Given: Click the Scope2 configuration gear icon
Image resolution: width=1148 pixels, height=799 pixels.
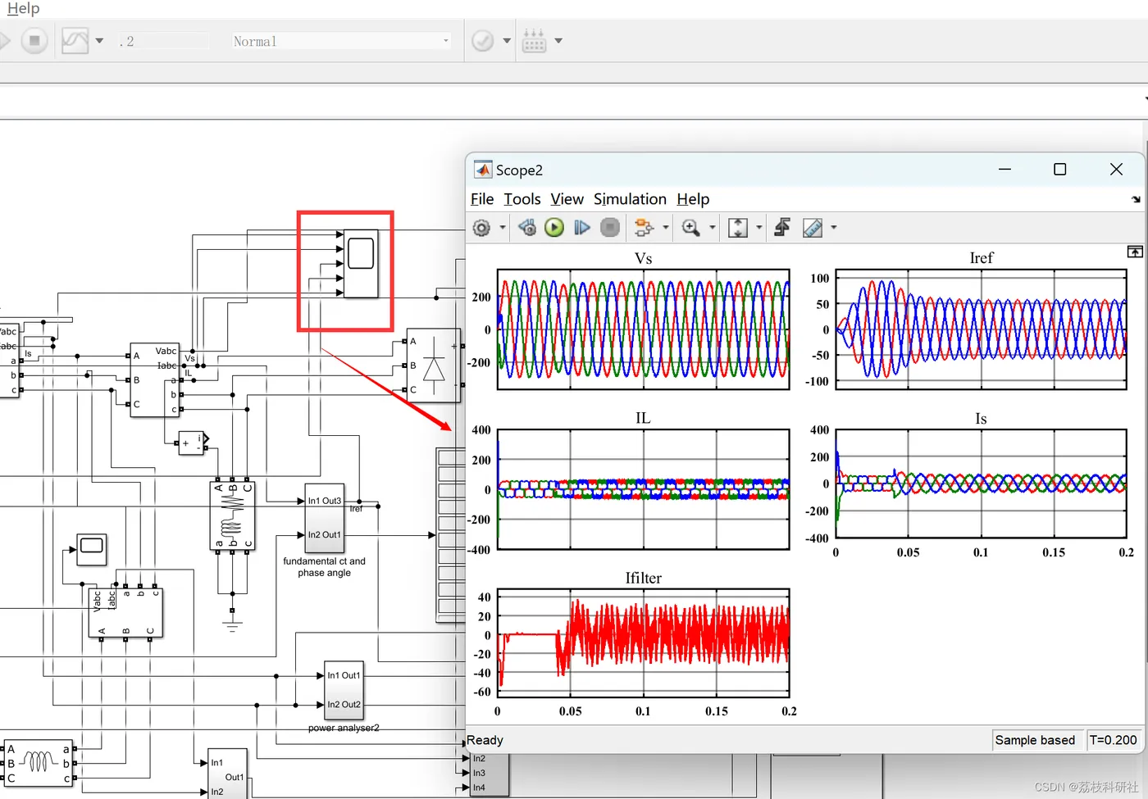Looking at the screenshot, I should point(482,228).
